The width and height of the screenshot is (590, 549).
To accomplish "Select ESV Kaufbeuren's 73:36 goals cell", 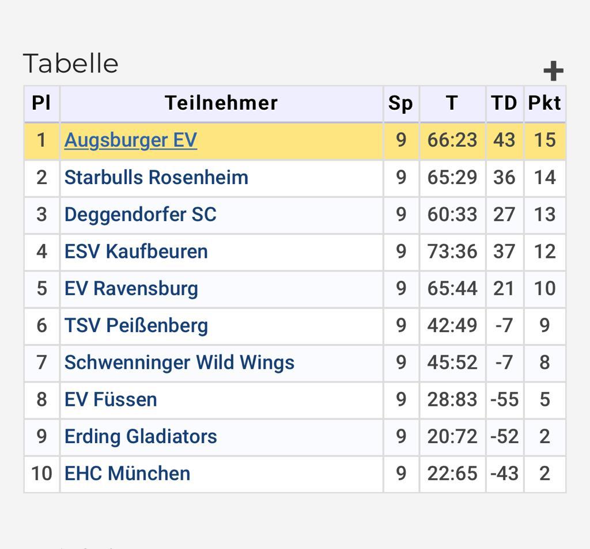I will pyautogui.click(x=452, y=251).
